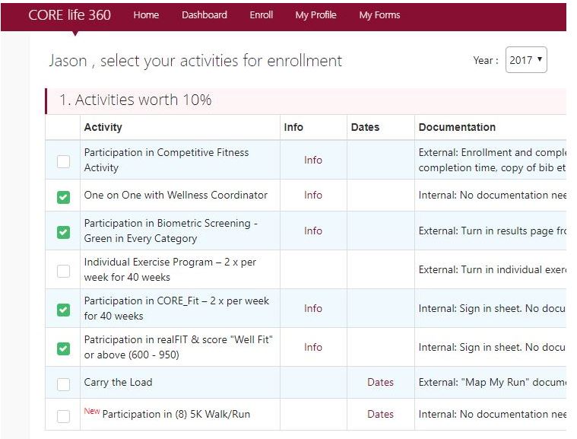This screenshot has height=439, width=577.
Task: Check Participation in Competitive Fitness Activity checkbox
Action: (x=63, y=161)
